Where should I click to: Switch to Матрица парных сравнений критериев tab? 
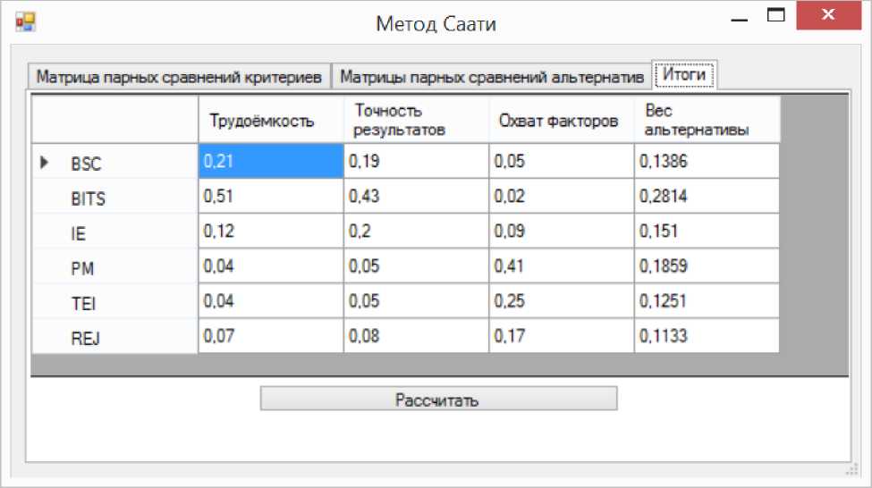pos(179,77)
